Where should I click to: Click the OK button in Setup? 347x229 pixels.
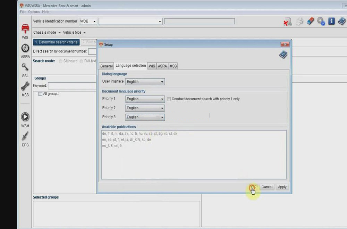(x=253, y=187)
